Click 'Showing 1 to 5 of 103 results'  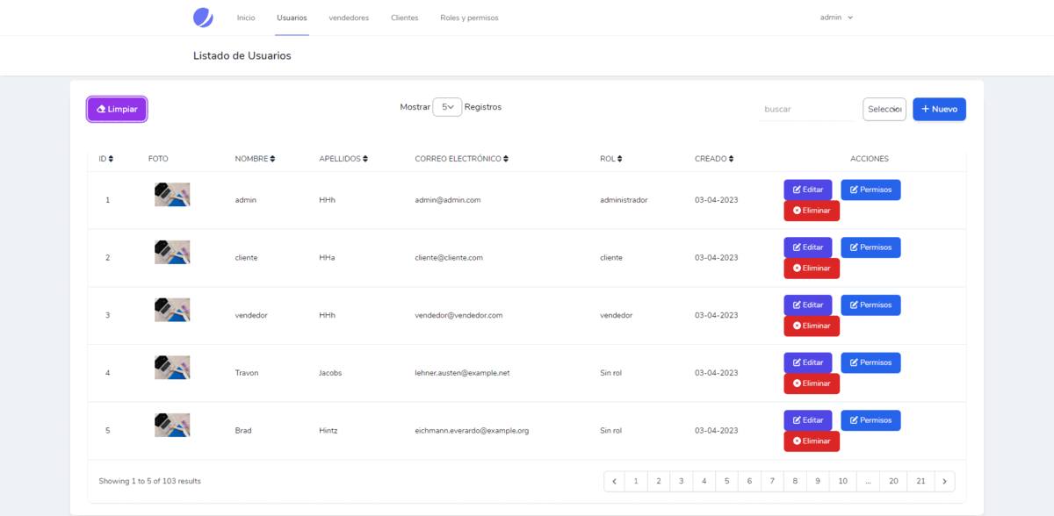[149, 481]
